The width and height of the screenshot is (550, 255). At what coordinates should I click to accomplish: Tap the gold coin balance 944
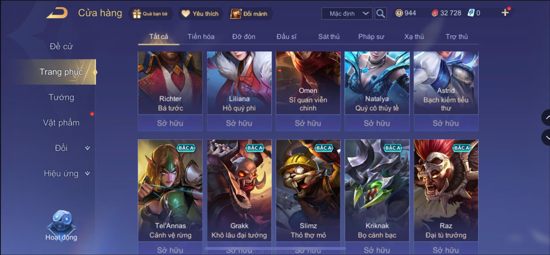tap(406, 13)
